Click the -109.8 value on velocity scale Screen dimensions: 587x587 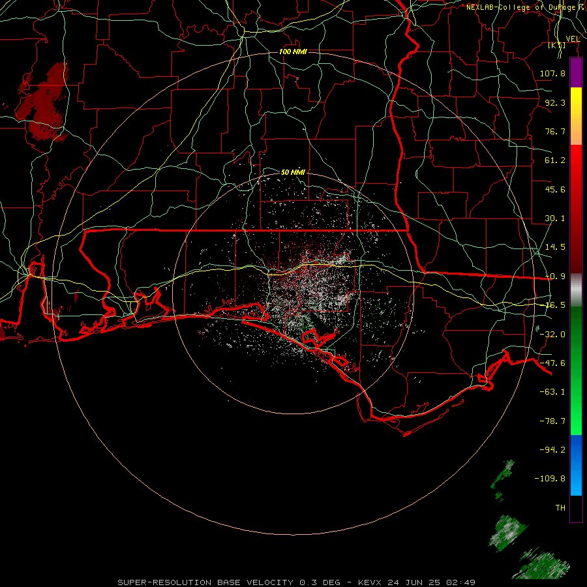(x=550, y=479)
